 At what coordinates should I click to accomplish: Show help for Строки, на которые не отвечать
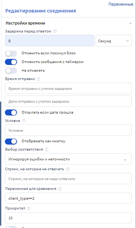click(x=67, y=169)
